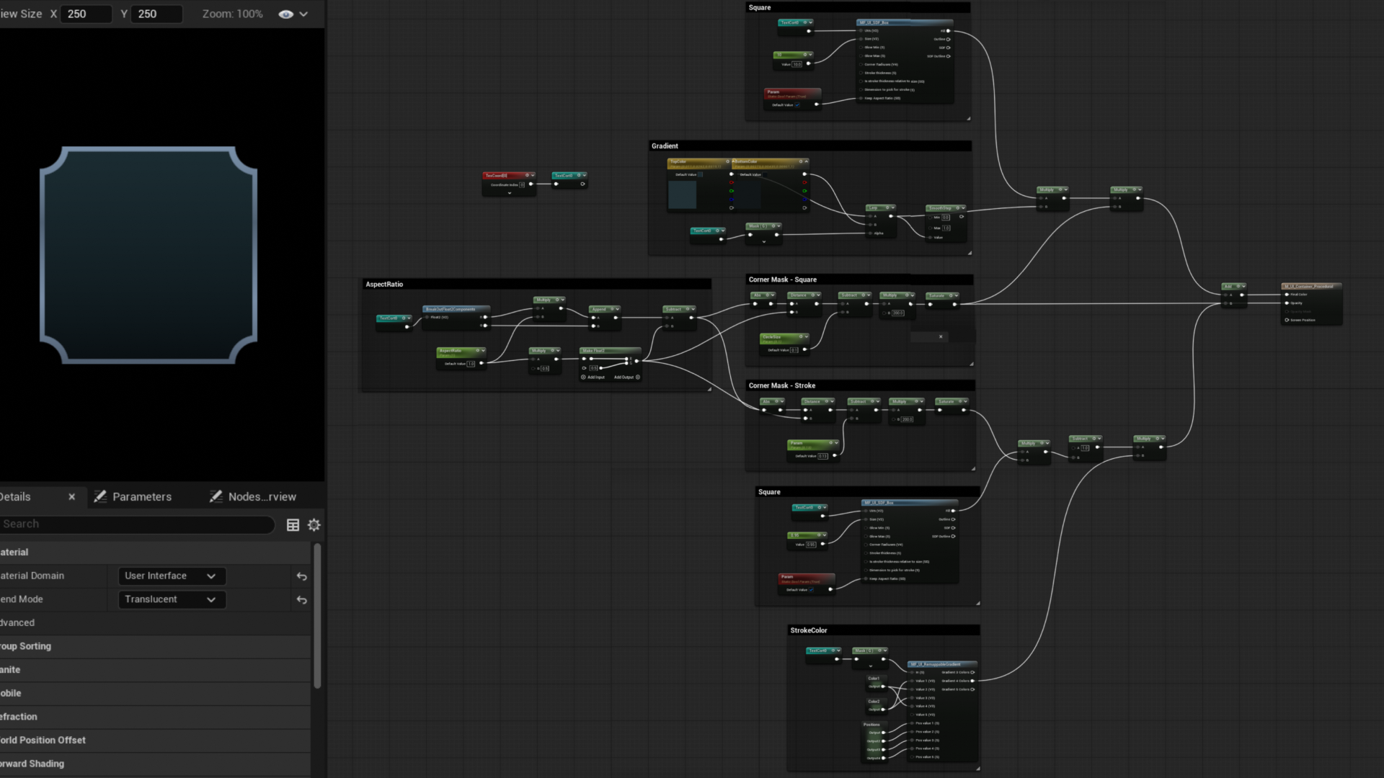Expand the World Position Offset category
Screen dimensions: 1384x778
coord(43,741)
